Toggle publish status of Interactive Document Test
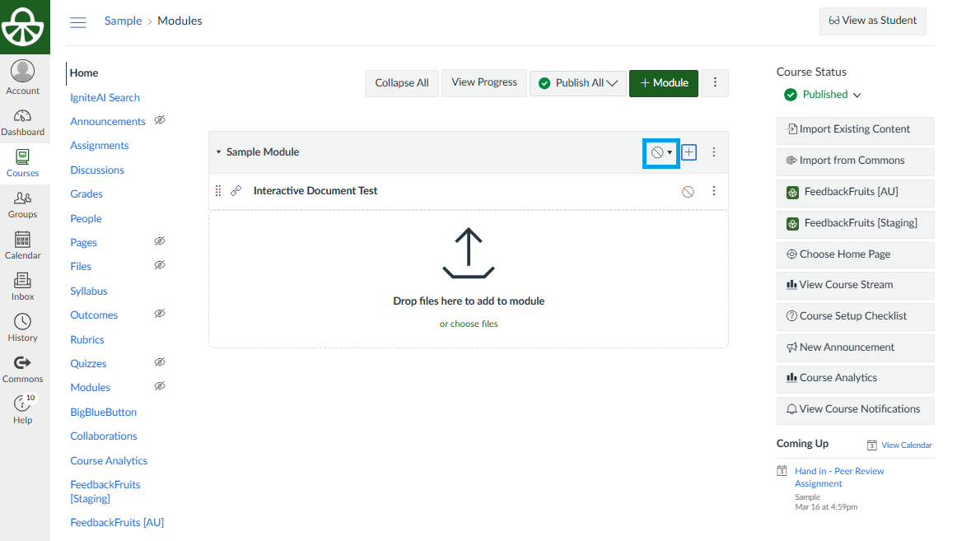The height and width of the screenshot is (541, 957). (688, 192)
